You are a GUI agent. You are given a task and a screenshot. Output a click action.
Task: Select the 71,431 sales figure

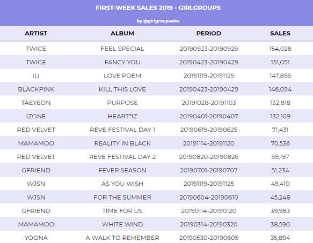coord(280,130)
